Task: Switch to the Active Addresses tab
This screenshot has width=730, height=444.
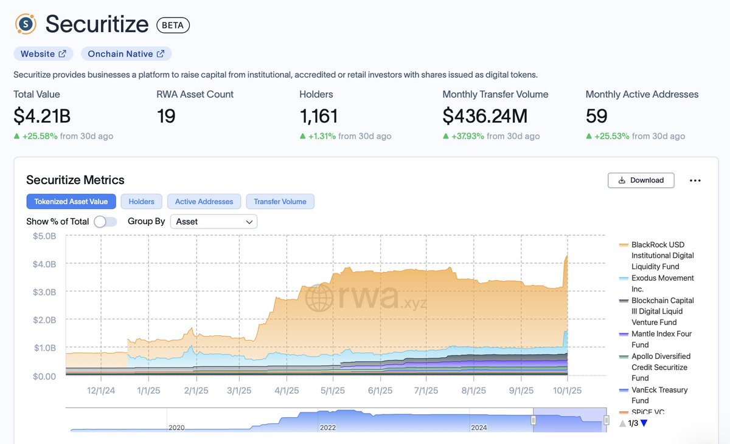Action: (204, 201)
